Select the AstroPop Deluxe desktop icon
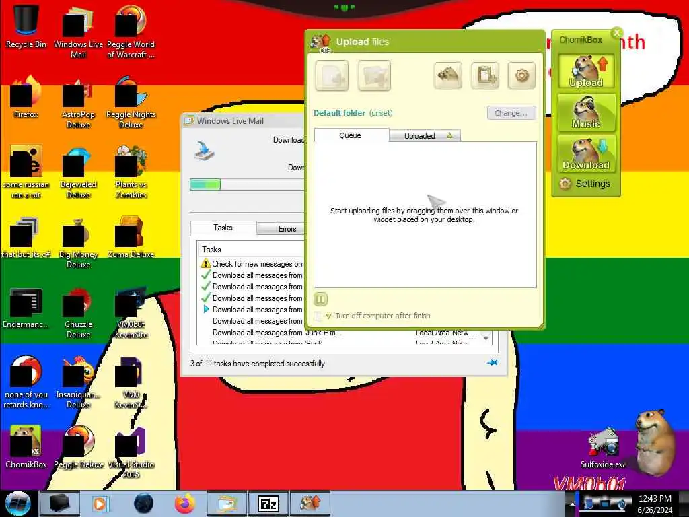 coord(78,102)
